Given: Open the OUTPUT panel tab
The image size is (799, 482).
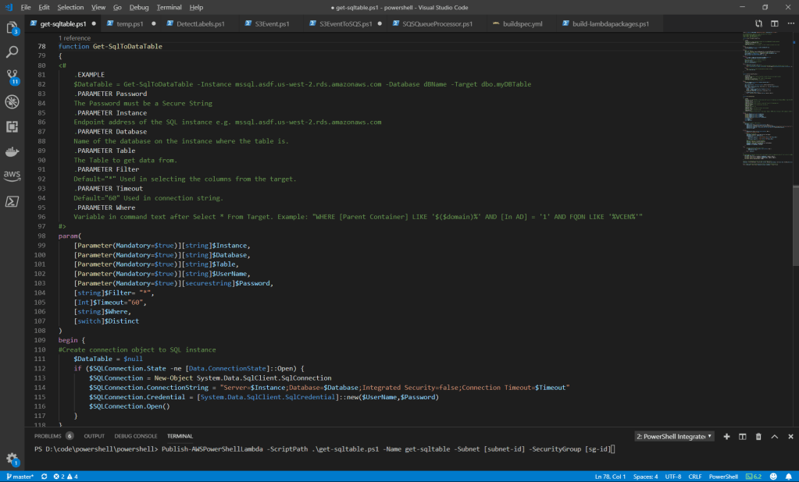Looking at the screenshot, I should [x=95, y=436].
